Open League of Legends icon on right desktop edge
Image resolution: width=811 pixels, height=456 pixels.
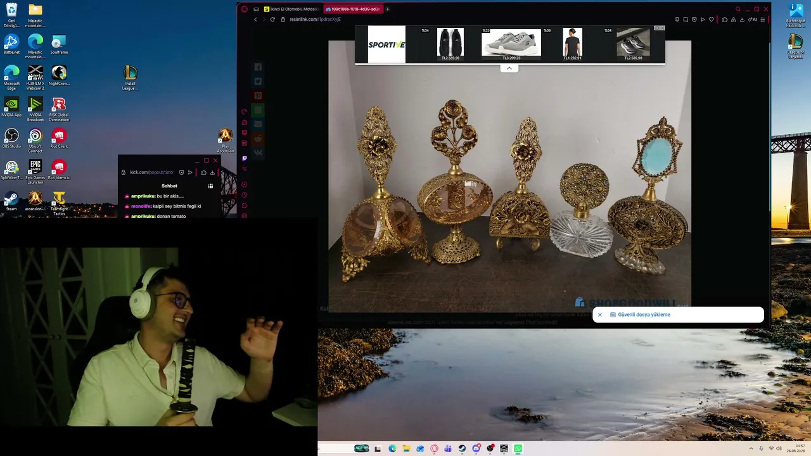pos(796,47)
